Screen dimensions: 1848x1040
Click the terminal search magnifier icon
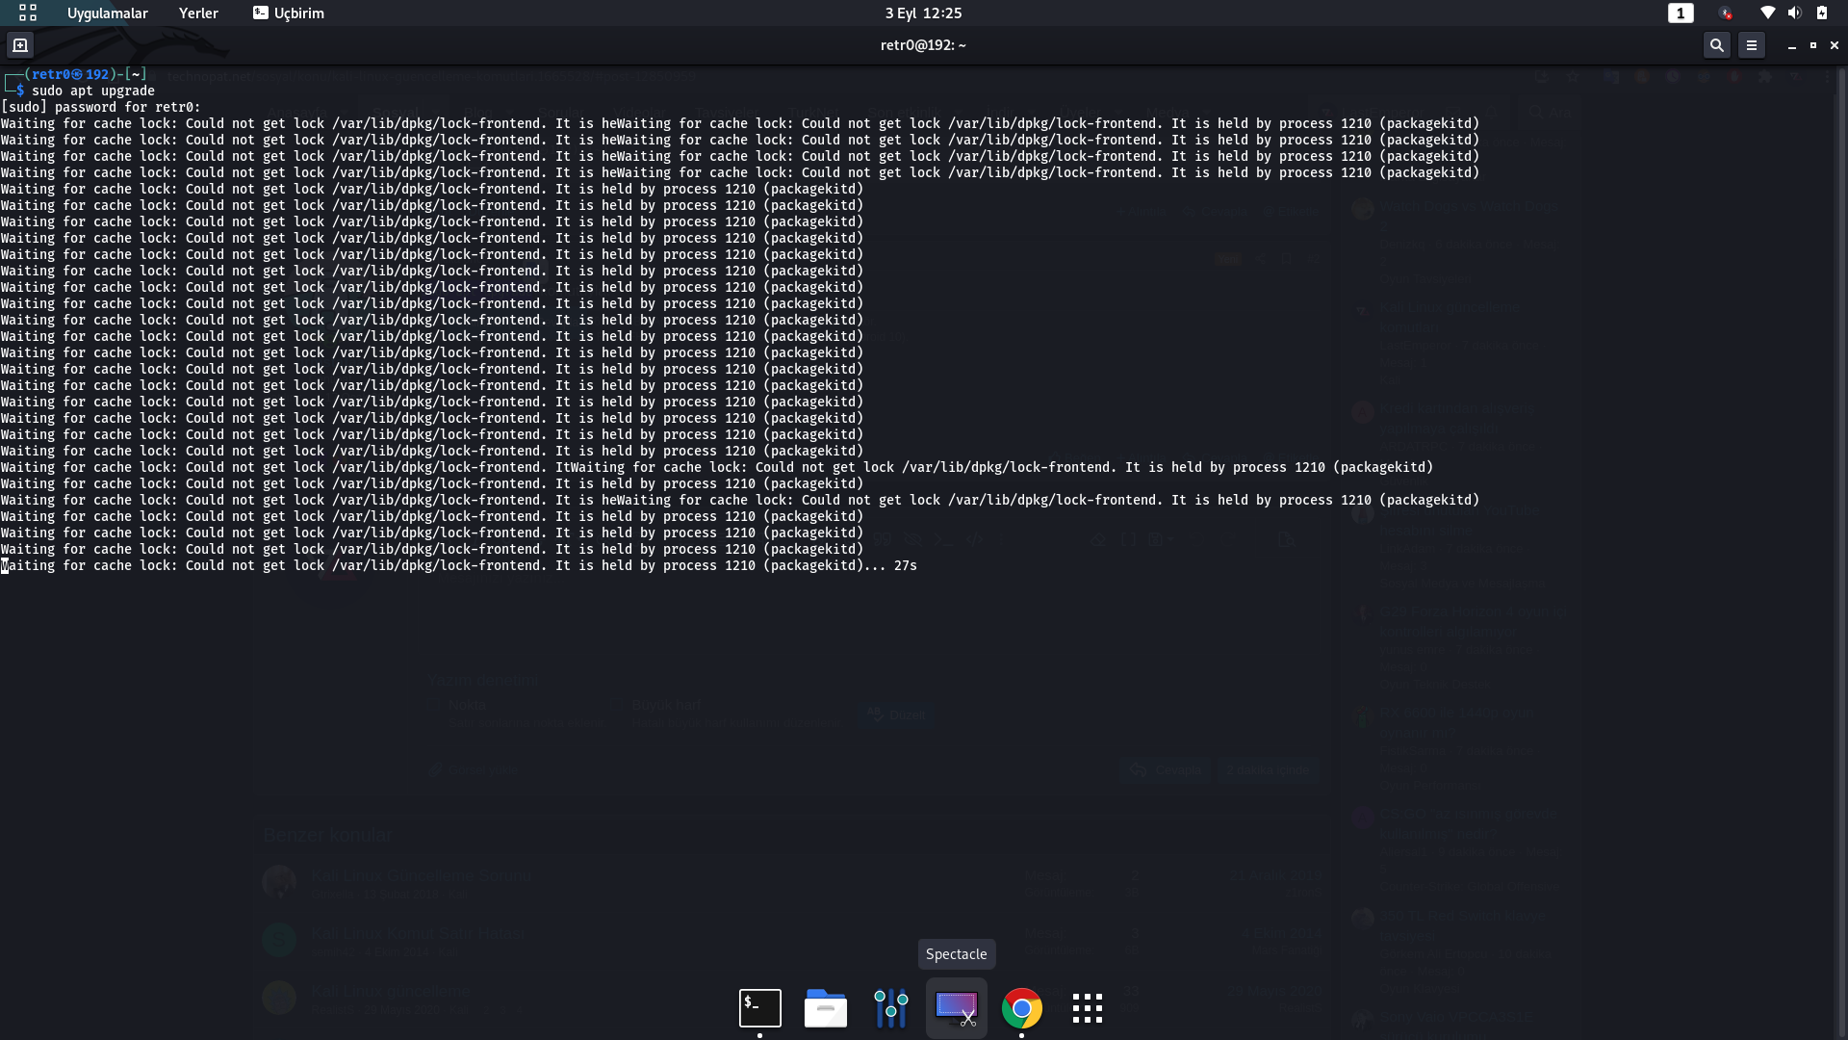[x=1716, y=45]
